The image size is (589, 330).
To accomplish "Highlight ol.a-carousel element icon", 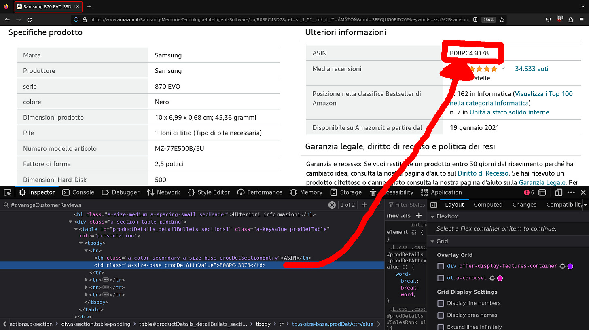I will (x=492, y=278).
